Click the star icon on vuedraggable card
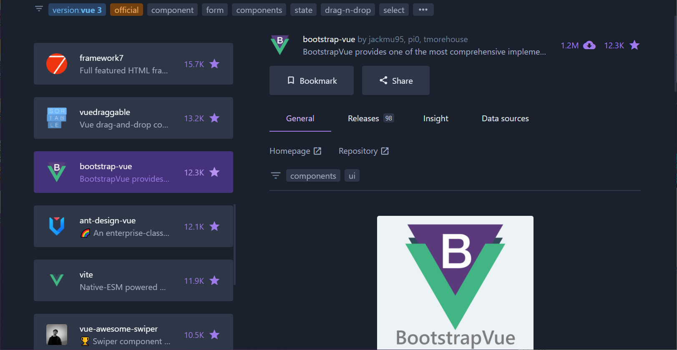This screenshot has height=350, width=677. 214,118
